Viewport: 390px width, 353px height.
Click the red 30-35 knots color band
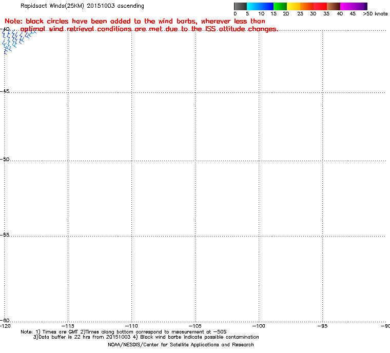click(320, 6)
